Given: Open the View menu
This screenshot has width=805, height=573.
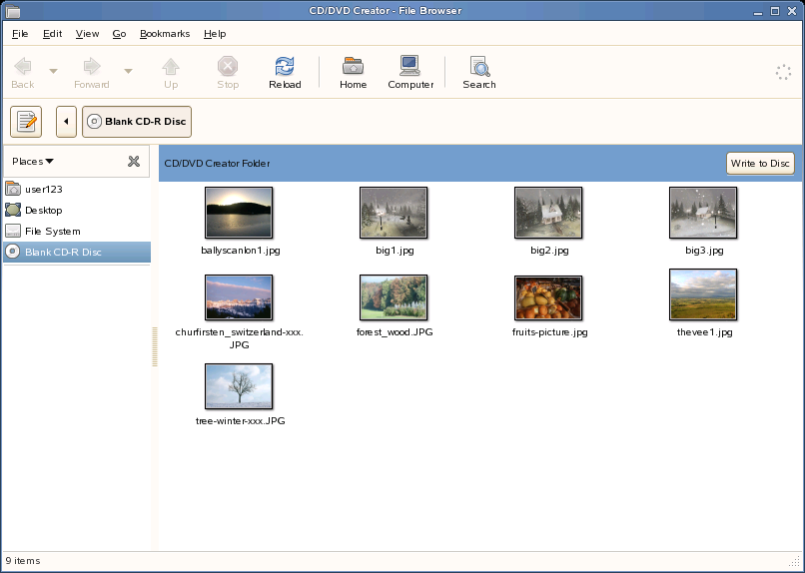Looking at the screenshot, I should [87, 33].
